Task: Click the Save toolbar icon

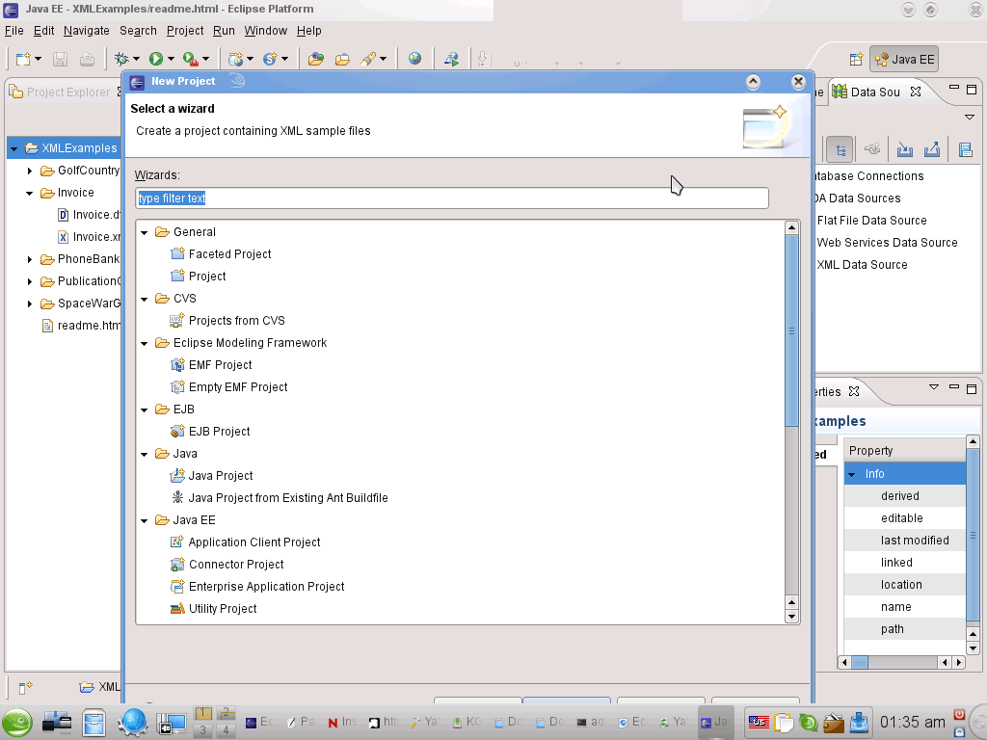Action: pos(60,59)
